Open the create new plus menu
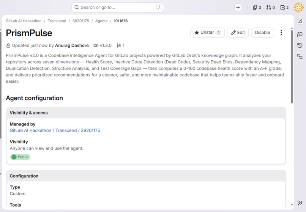Screen dimensions: 306x212 [238, 8]
